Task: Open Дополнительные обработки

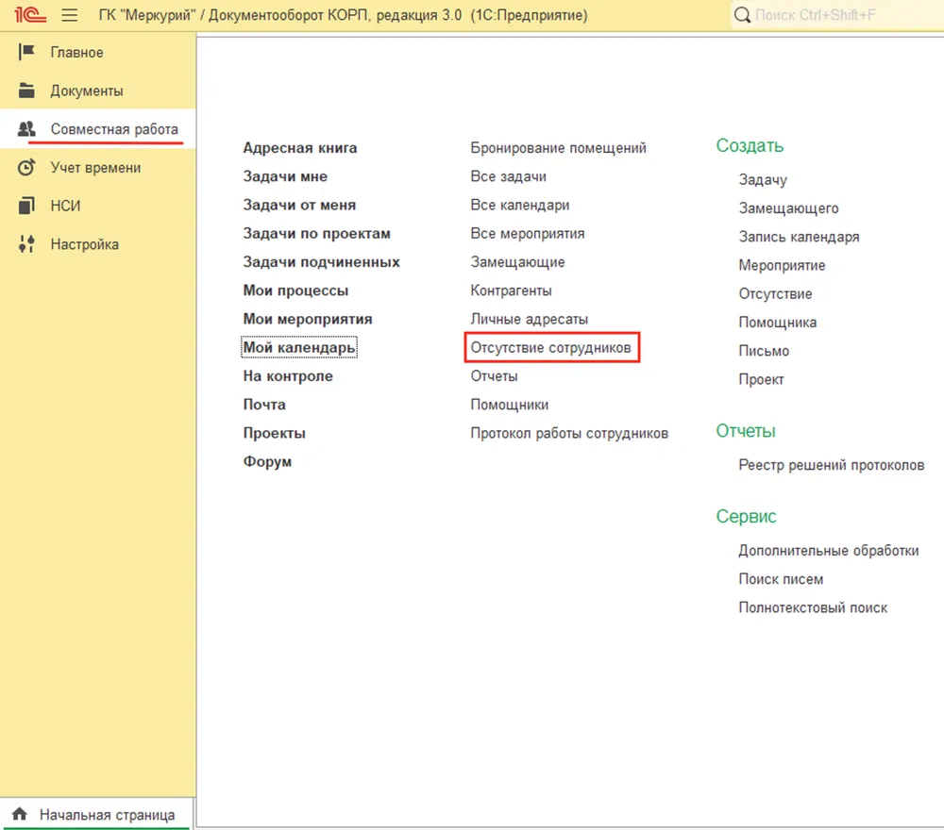Action: 829,551
